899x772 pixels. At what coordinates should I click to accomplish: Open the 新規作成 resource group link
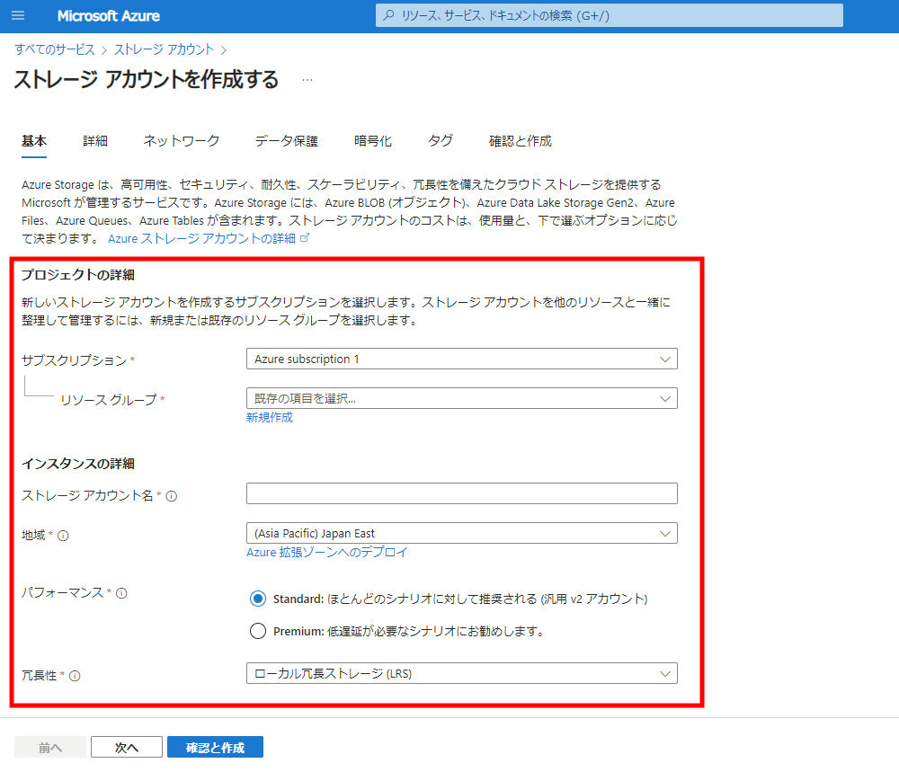(270, 417)
